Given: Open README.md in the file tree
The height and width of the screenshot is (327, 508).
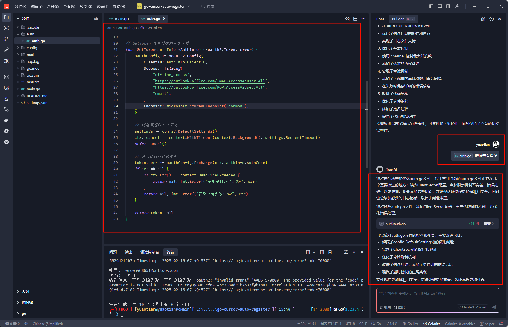Looking at the screenshot, I should (x=37, y=96).
